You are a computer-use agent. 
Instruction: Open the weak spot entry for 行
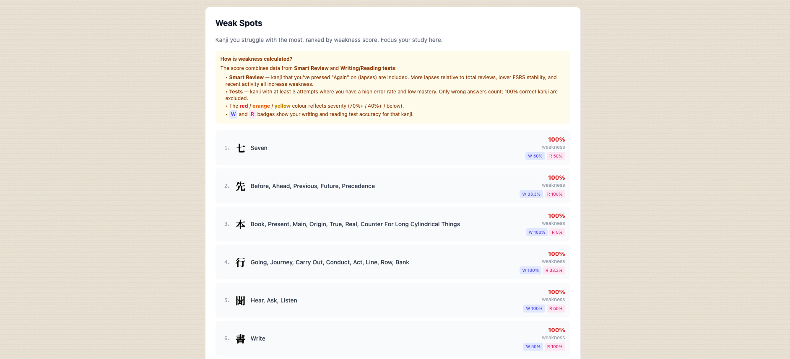pos(392,262)
